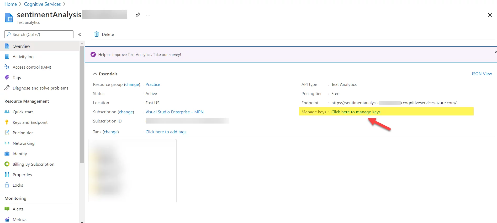The width and height of the screenshot is (497, 223).
Task: Click the Delete trash icon
Action: pos(97,34)
